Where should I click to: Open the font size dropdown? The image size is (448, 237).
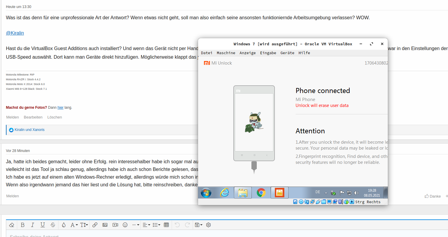[x=84, y=225]
